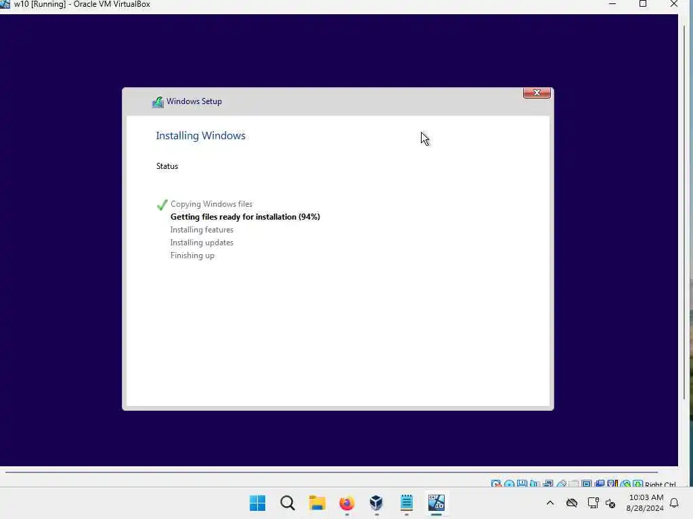The width and height of the screenshot is (693, 519).
Task: Click the 'Status' label
Action: pos(167,166)
